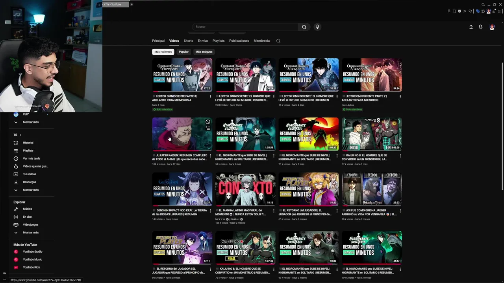Open Historial in the sidebar

pyautogui.click(x=28, y=143)
